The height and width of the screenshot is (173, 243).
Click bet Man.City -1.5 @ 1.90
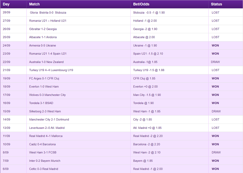(147, 95)
